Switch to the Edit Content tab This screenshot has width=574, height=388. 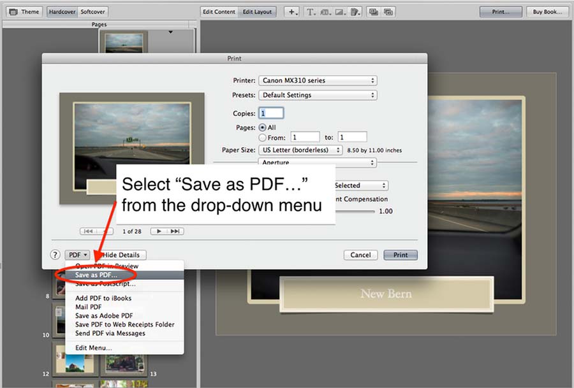click(x=219, y=11)
